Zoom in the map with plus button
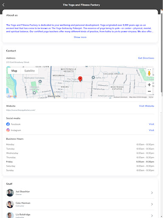This screenshot has height=218, width=163. tap(149, 85)
